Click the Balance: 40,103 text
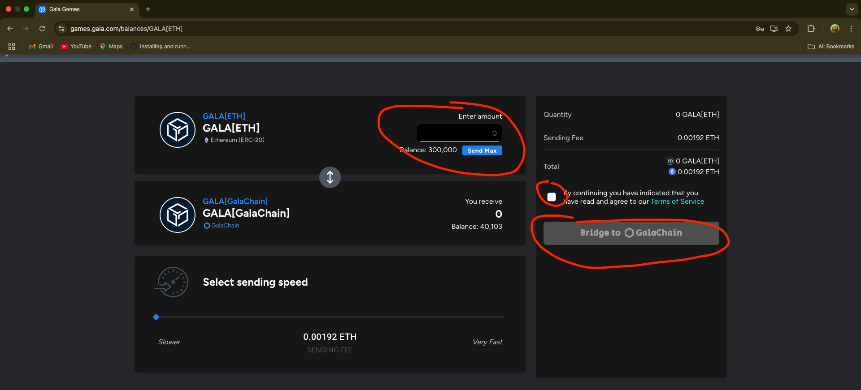The image size is (861, 390). click(477, 227)
